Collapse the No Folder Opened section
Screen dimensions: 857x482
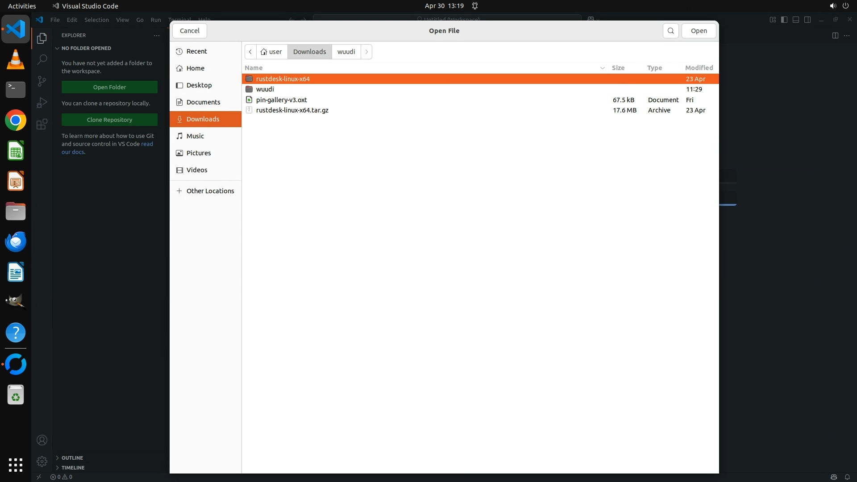(86, 48)
